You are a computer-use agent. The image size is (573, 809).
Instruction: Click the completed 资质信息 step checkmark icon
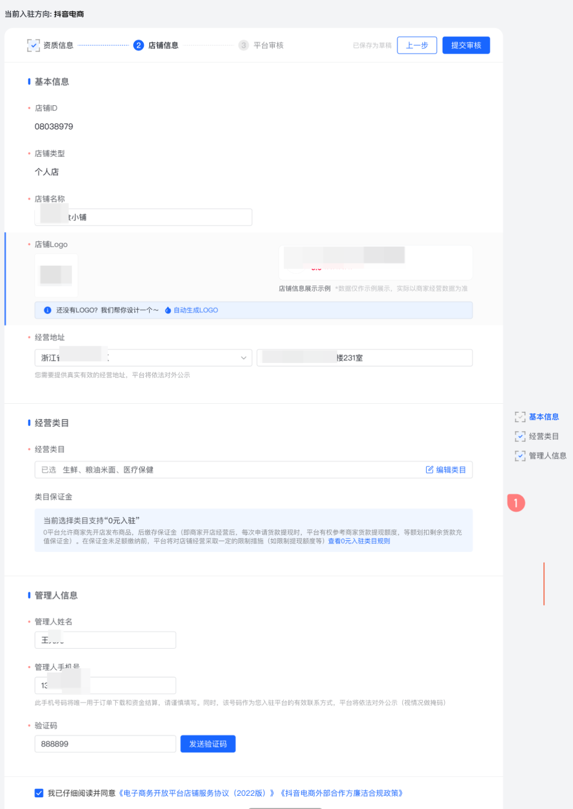(x=32, y=45)
